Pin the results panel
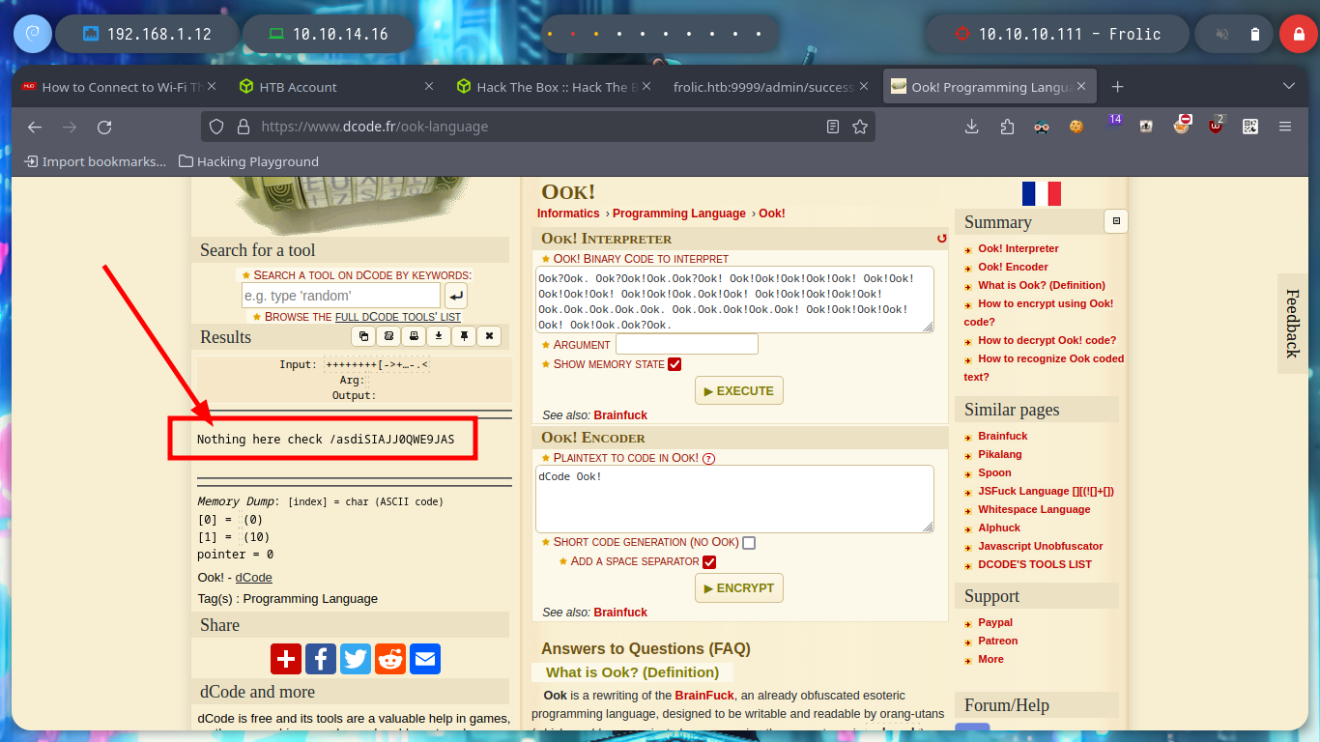The height and width of the screenshot is (742, 1320). click(464, 336)
